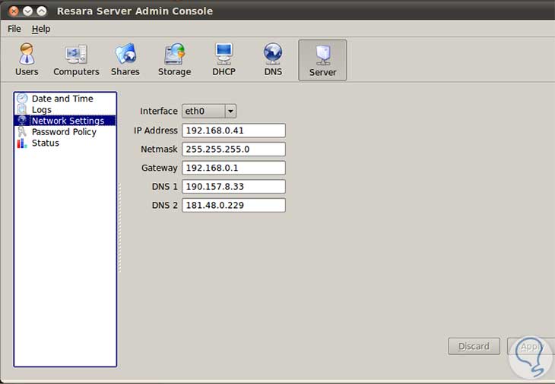Open the DHCP section icon

click(224, 54)
